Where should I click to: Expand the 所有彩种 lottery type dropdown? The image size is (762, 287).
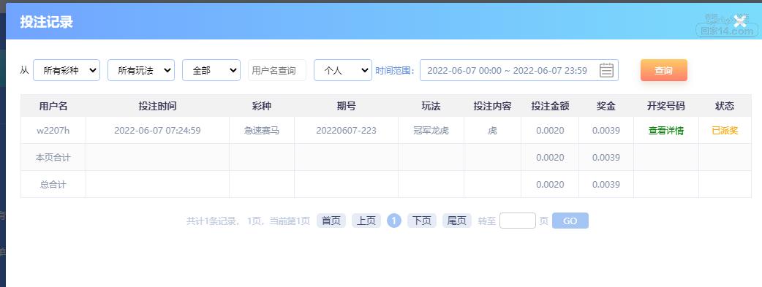point(67,70)
